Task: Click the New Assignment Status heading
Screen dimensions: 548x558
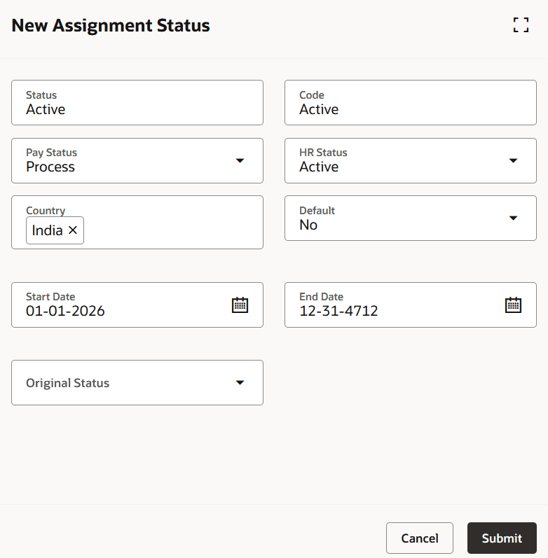Action: pyautogui.click(x=111, y=26)
